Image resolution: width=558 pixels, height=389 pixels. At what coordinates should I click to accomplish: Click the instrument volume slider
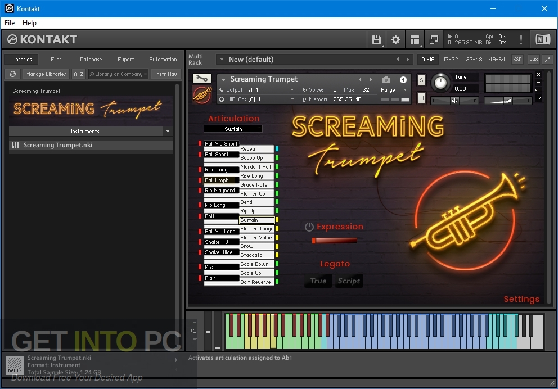[508, 101]
